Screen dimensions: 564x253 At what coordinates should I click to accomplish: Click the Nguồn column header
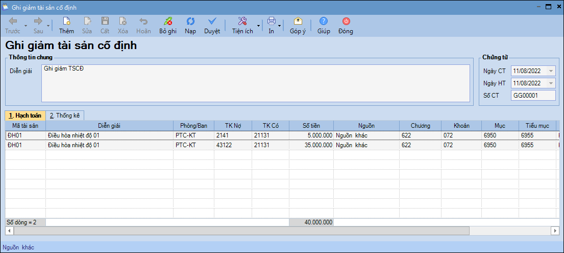click(x=366, y=125)
